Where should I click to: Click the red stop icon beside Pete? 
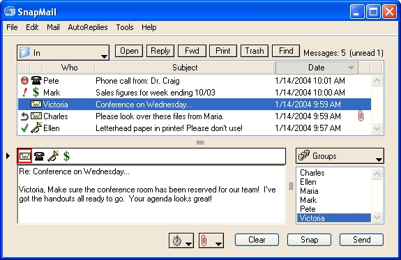[x=24, y=81]
